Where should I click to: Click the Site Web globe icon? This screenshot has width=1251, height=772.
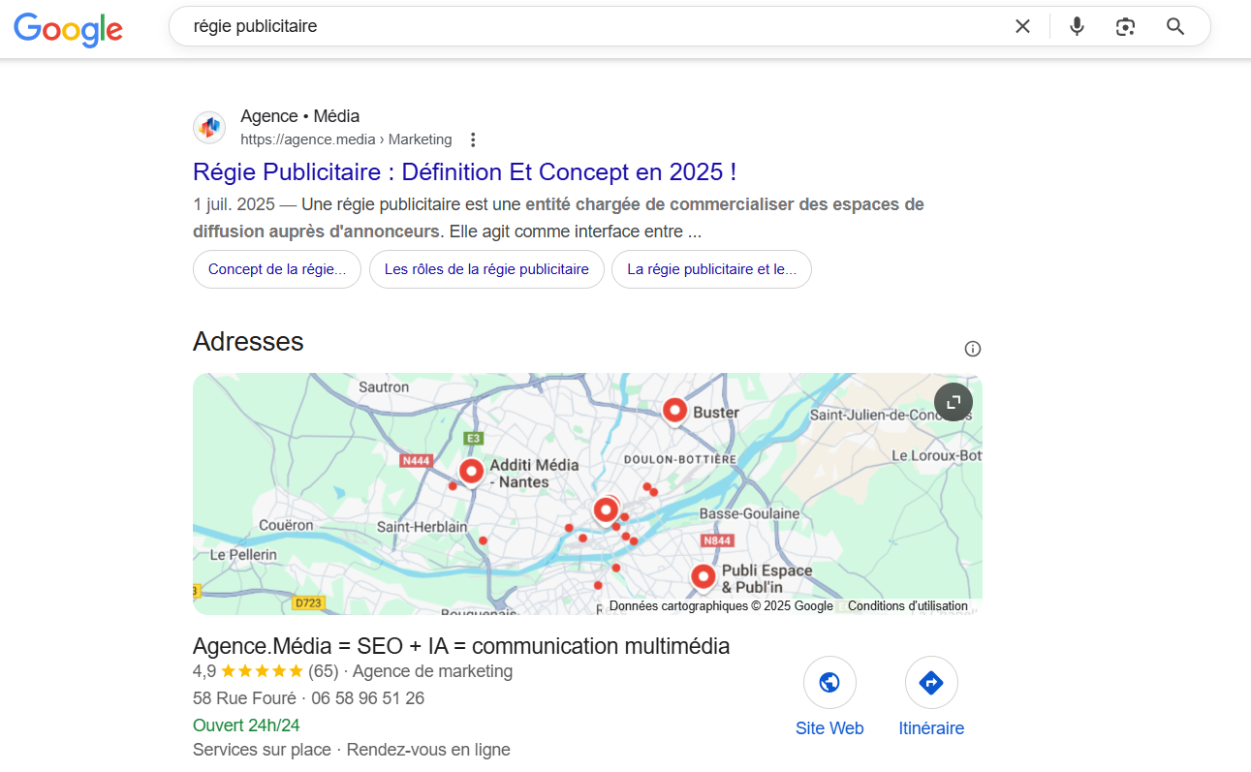click(829, 683)
